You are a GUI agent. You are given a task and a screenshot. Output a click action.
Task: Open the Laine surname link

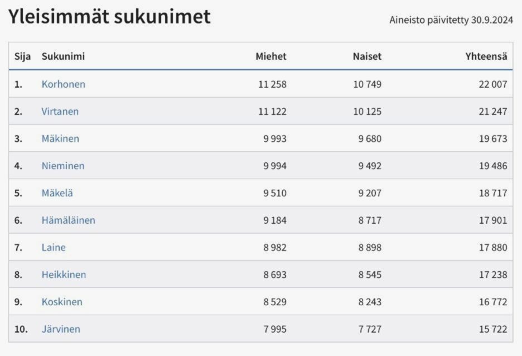[x=54, y=247]
